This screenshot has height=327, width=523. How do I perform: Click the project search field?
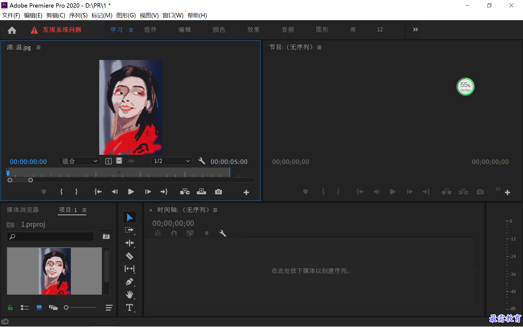point(50,237)
